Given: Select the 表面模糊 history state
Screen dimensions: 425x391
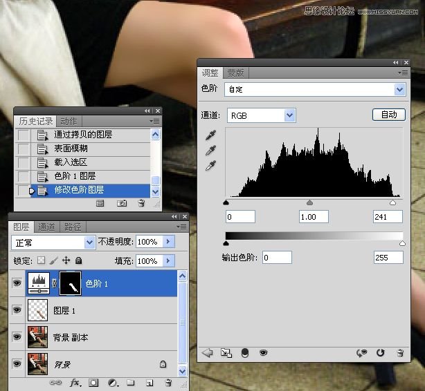Looking at the screenshot, I should 90,149.
